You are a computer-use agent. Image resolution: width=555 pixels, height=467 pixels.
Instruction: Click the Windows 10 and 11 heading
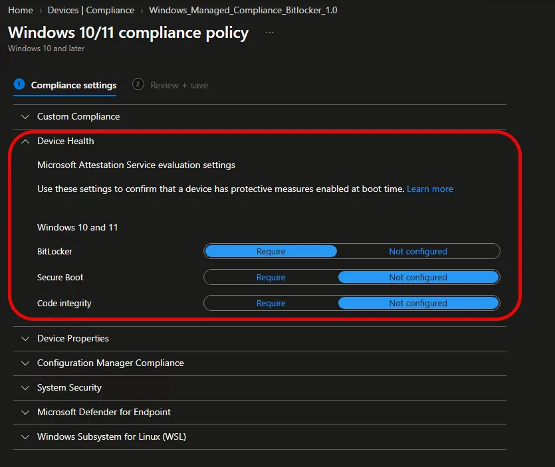coord(77,227)
